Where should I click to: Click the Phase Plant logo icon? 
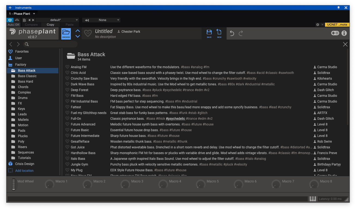(12, 32)
